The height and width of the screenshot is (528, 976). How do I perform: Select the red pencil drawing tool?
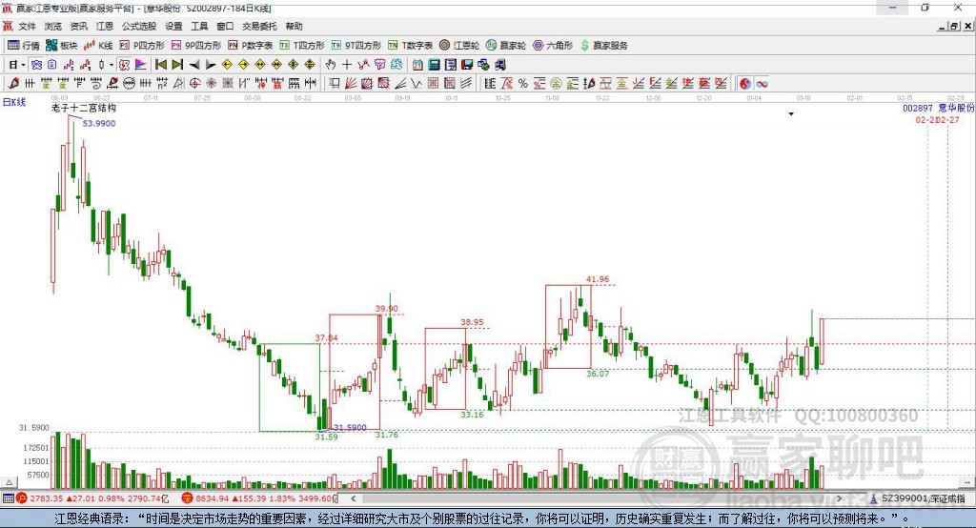[13, 84]
